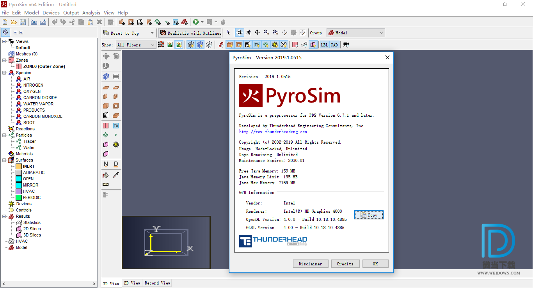Viewport: 533px width, 288px height.
Task: Open the File menu
Action: 5,13
